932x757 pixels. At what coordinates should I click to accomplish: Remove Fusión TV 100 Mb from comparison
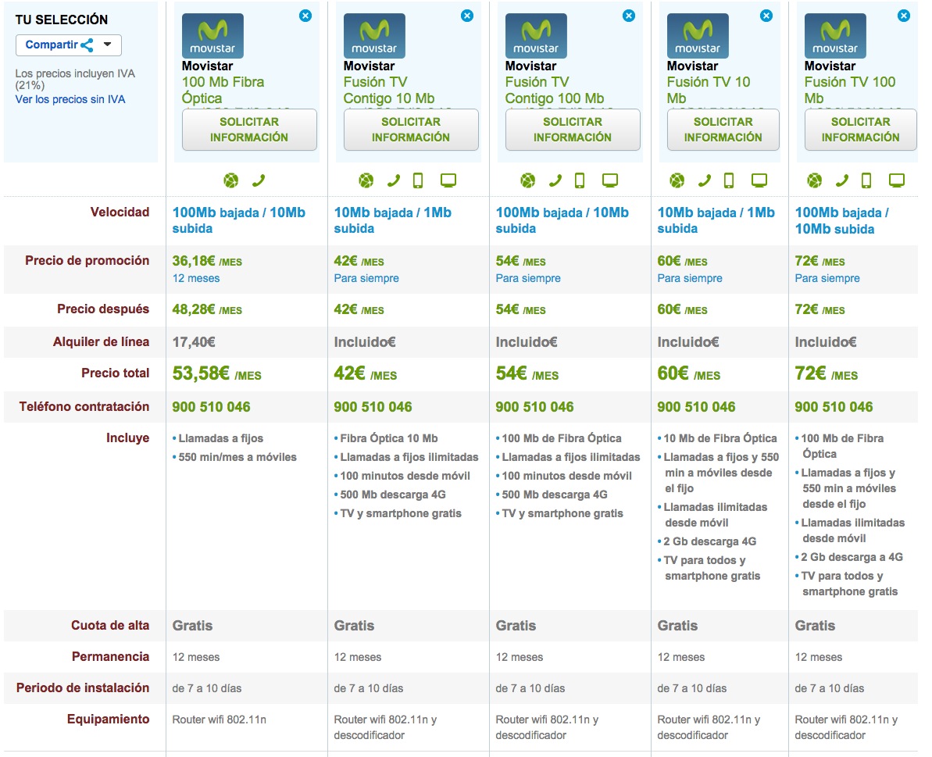(x=904, y=16)
